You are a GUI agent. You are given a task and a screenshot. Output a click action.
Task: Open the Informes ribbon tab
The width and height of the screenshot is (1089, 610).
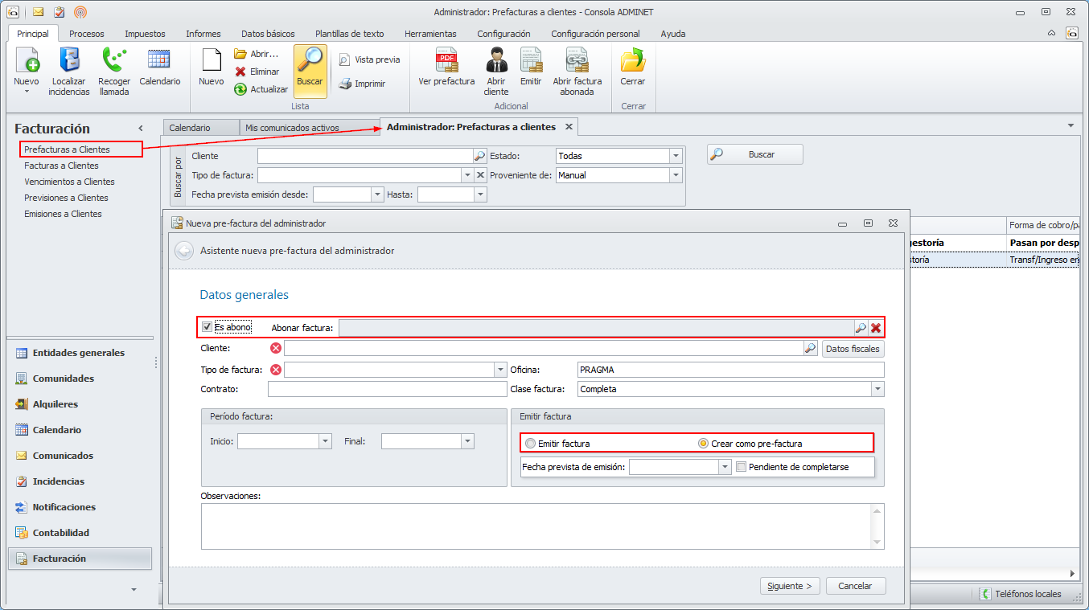tap(203, 34)
